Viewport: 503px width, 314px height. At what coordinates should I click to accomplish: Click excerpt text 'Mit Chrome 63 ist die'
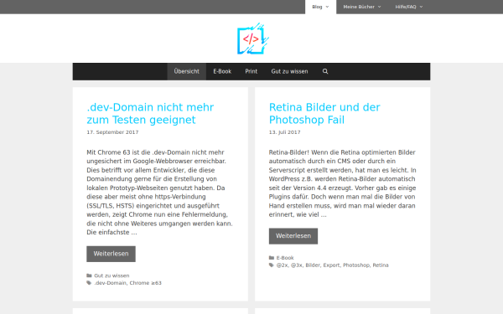118,152
